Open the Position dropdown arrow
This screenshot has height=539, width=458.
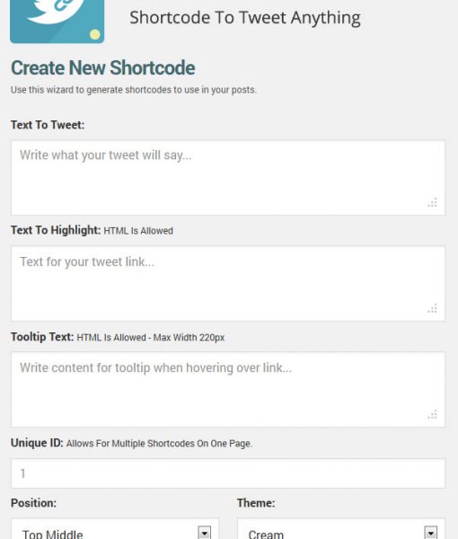(x=205, y=533)
